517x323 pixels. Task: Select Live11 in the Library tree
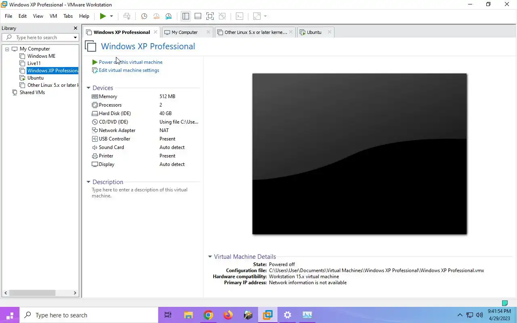[34, 63]
